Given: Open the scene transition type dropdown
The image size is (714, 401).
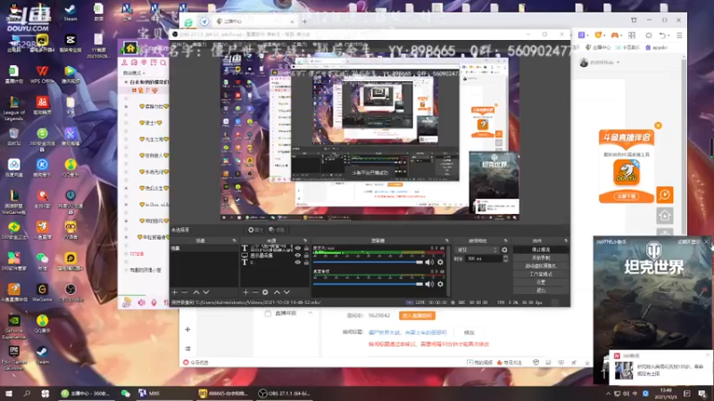Looking at the screenshot, I should (477, 250).
